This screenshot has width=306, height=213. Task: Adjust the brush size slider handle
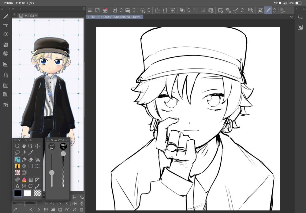pos(52,173)
